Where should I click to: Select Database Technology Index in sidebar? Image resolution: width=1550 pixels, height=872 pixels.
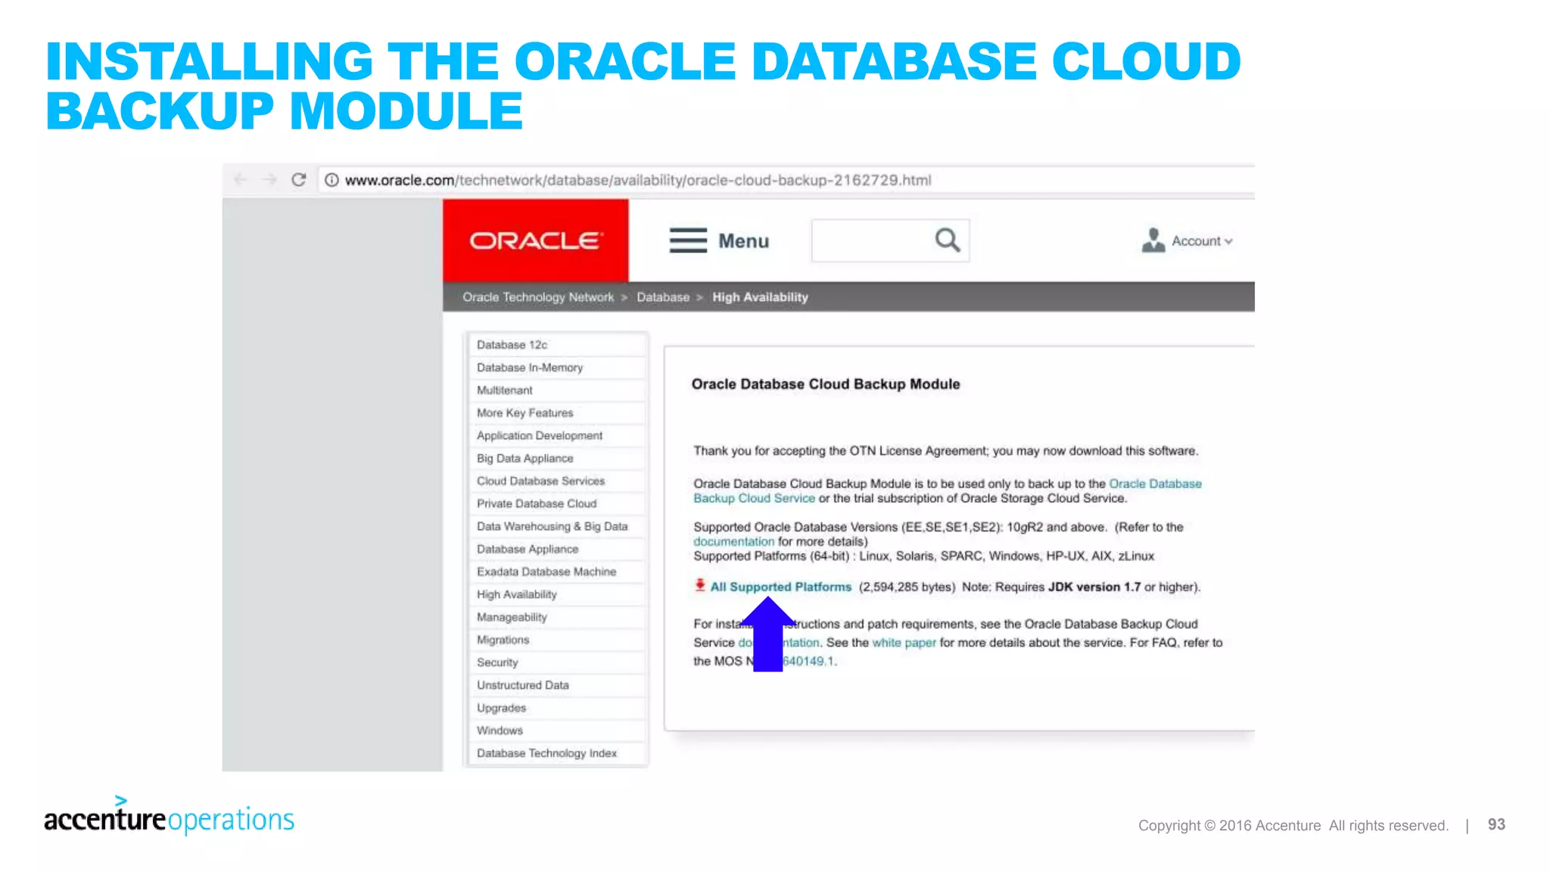[557, 754]
